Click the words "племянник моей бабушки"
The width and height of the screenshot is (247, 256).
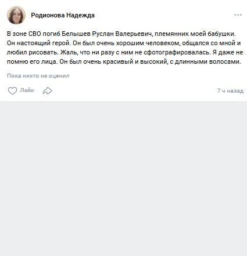pos(195,34)
